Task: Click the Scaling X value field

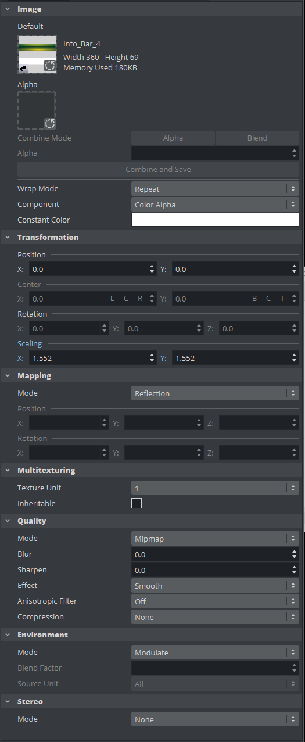Action: [89, 358]
